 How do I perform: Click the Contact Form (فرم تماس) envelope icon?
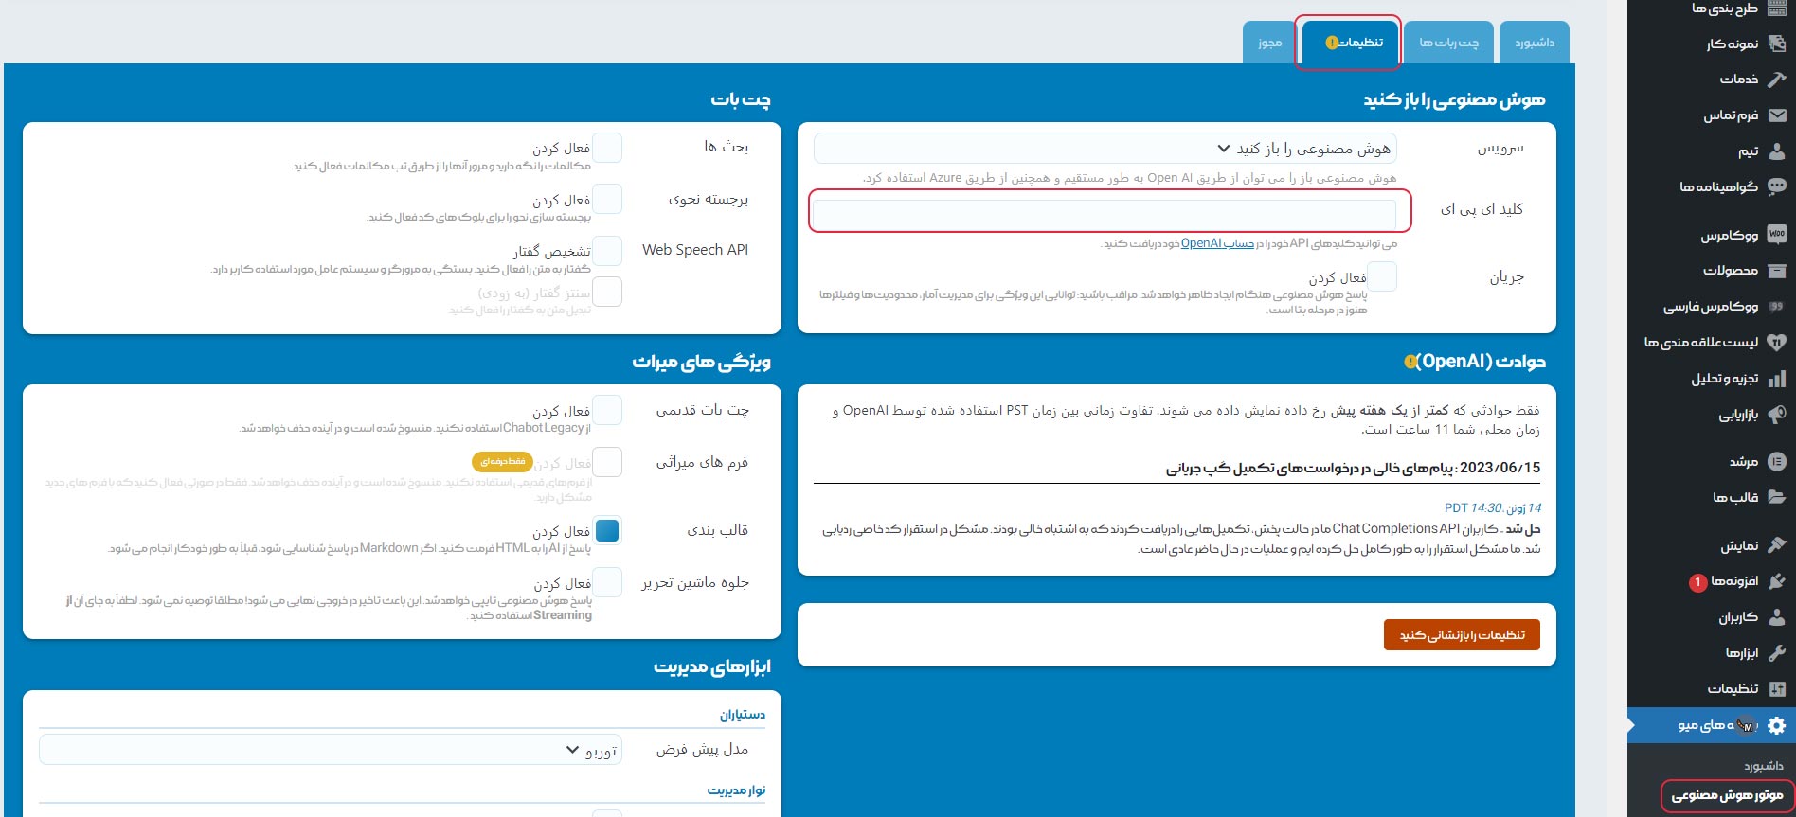coord(1777,115)
